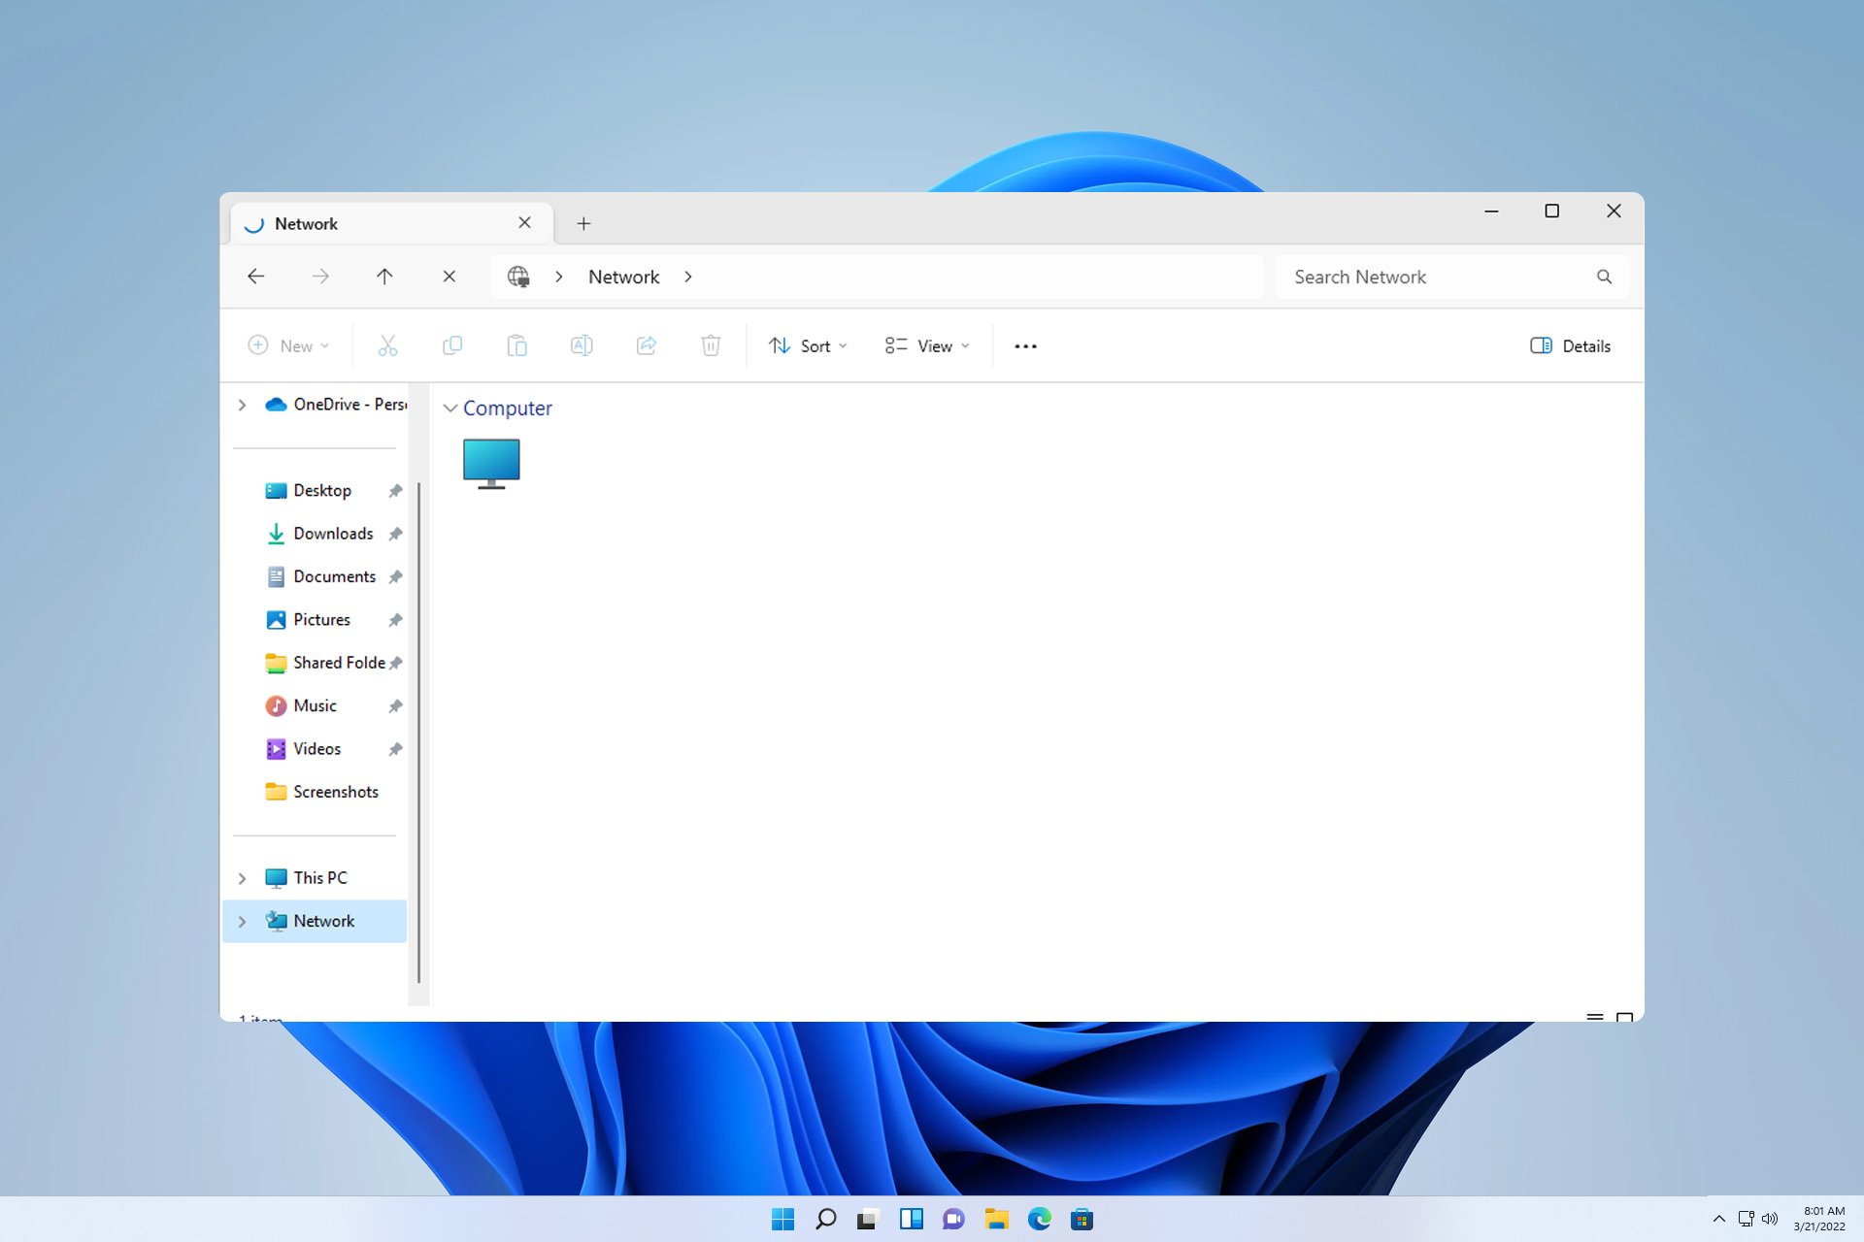Expand the This PC tree item
The width and height of the screenshot is (1864, 1242).
click(242, 877)
